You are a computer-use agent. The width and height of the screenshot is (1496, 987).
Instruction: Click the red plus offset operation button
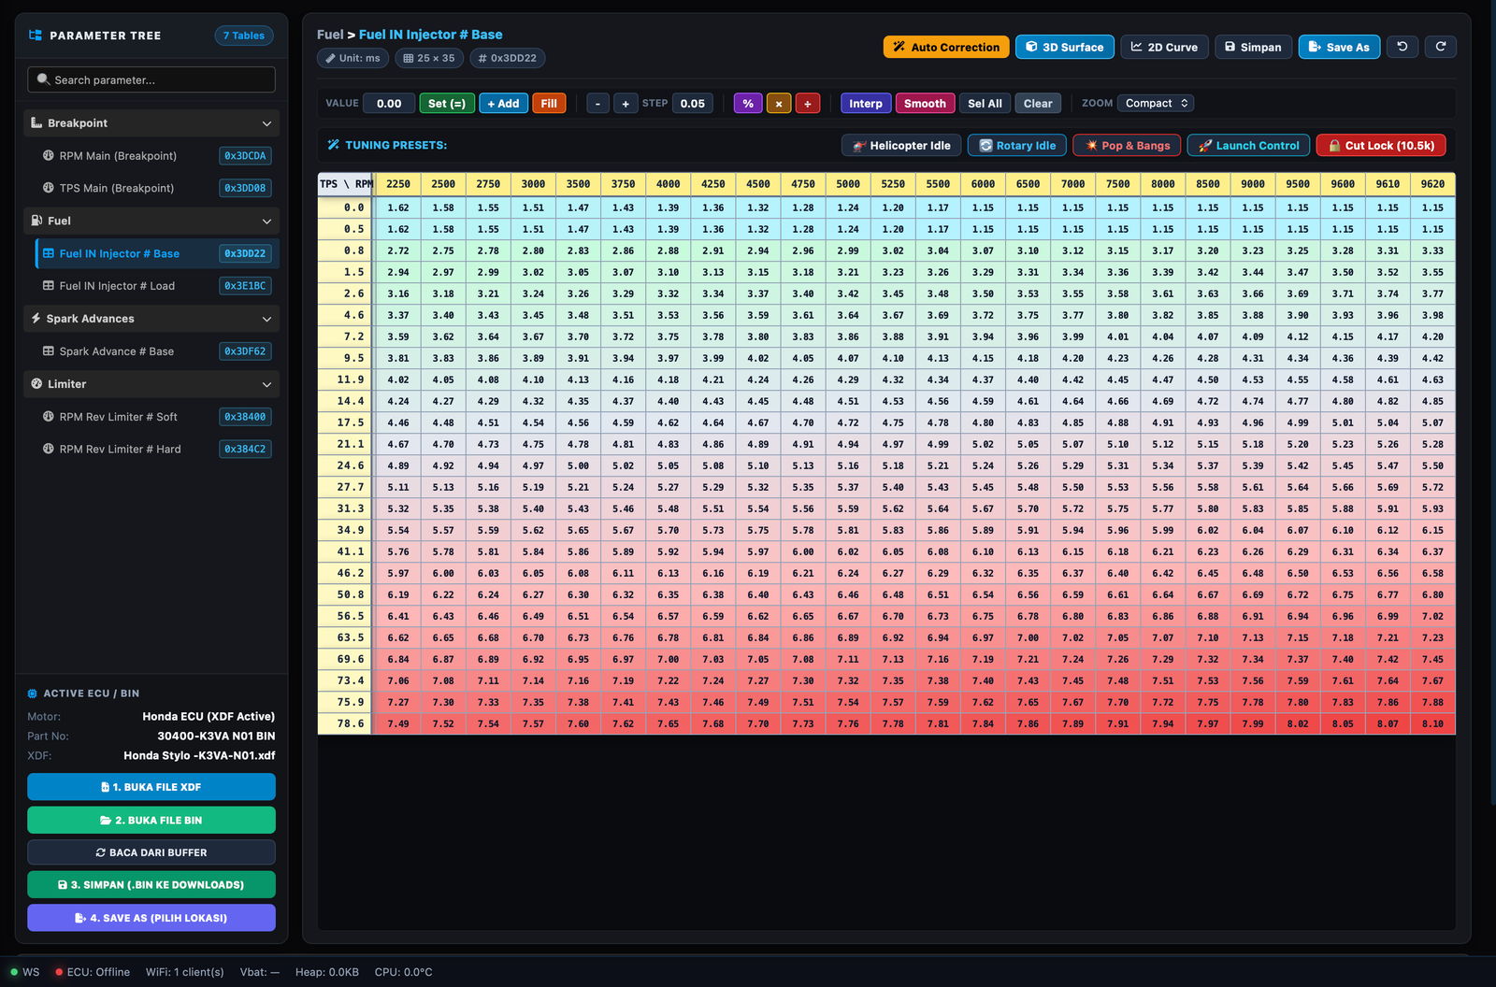(x=808, y=104)
